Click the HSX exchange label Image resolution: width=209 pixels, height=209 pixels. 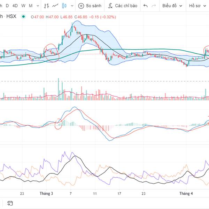click(11, 16)
